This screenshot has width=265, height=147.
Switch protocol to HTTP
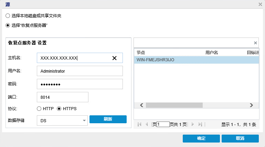tap(39, 109)
